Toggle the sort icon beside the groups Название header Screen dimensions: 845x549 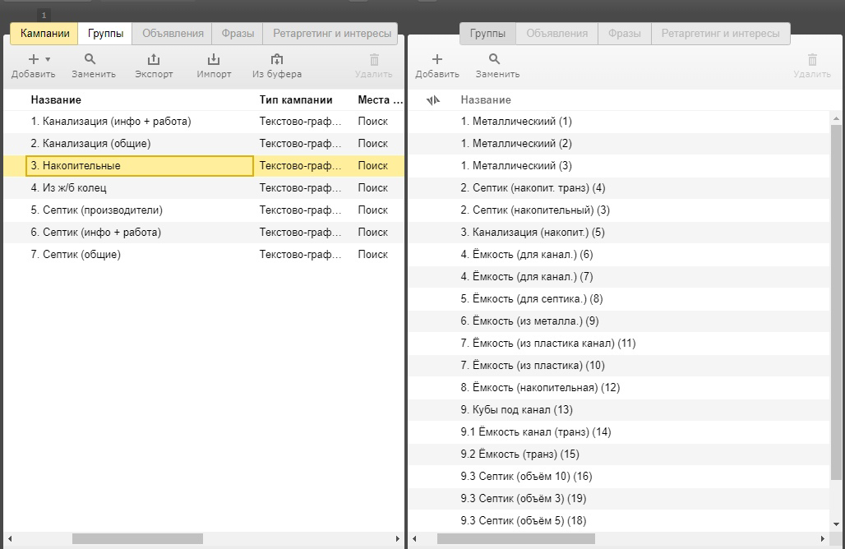coord(433,100)
